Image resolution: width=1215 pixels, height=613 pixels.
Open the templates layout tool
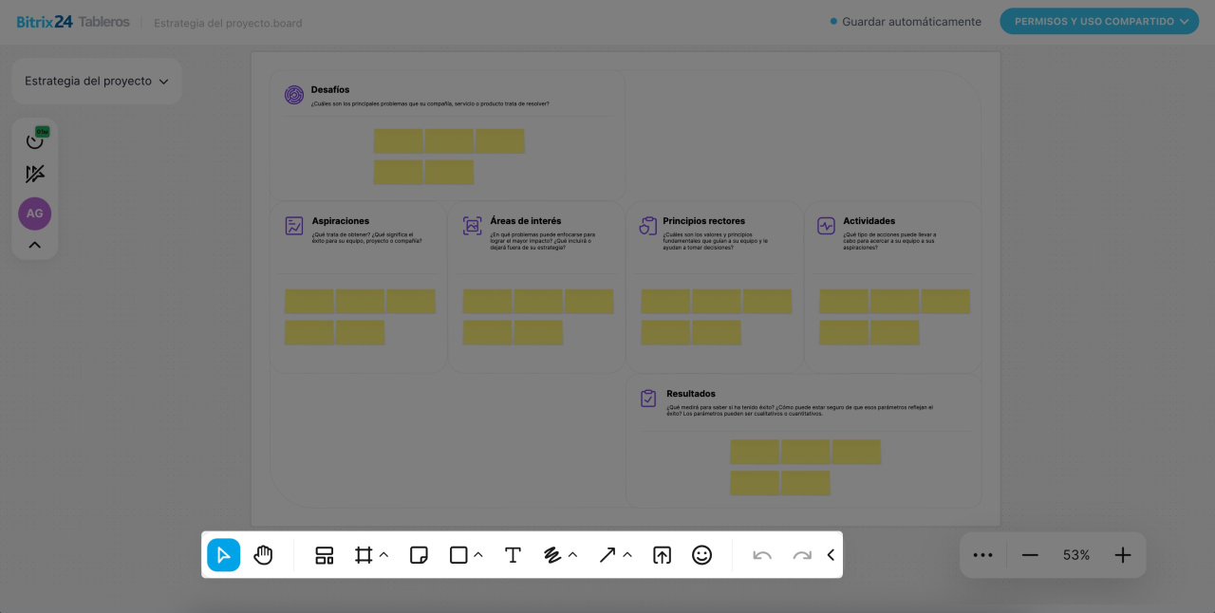click(325, 555)
